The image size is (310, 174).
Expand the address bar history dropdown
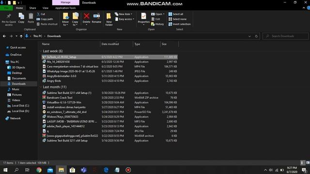point(249,36)
